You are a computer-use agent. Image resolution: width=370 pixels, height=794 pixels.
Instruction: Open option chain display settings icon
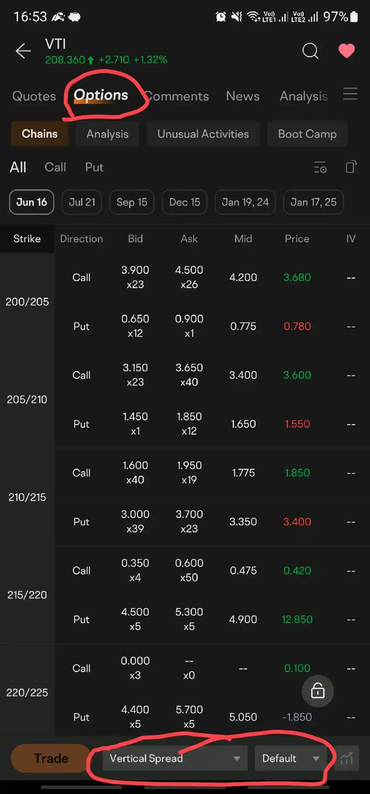320,167
